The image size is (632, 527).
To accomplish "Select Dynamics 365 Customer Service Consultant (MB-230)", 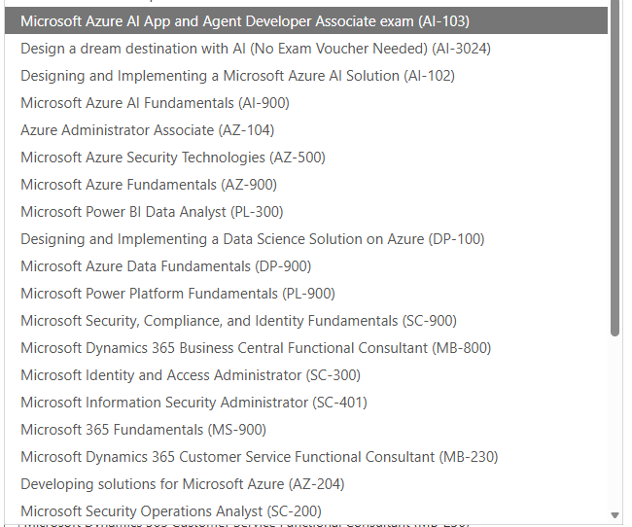I will click(x=306, y=457).
